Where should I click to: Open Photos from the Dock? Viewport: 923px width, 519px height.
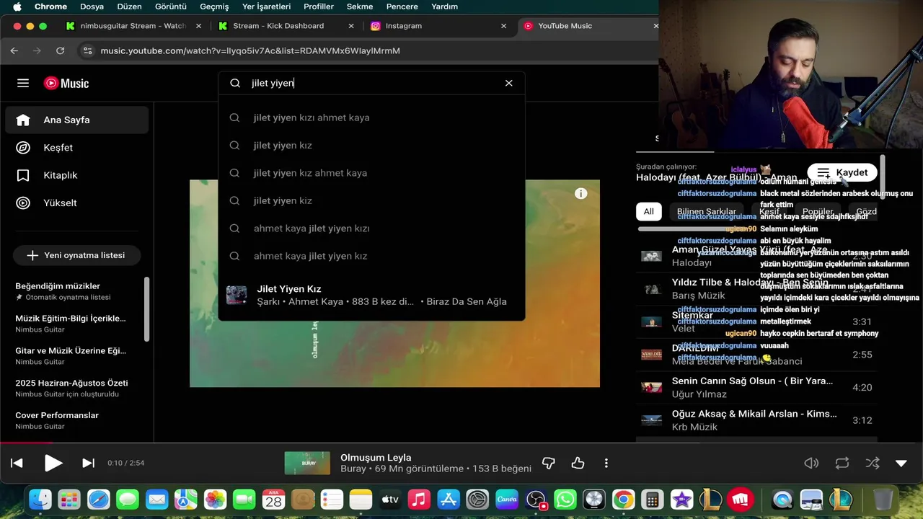(x=215, y=499)
